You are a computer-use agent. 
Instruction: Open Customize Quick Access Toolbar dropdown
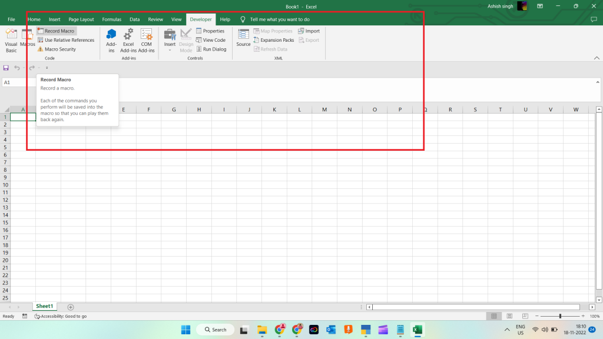47,68
